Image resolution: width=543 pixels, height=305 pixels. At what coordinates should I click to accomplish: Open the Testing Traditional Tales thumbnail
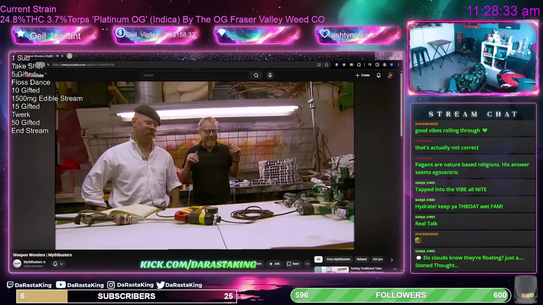click(331, 269)
